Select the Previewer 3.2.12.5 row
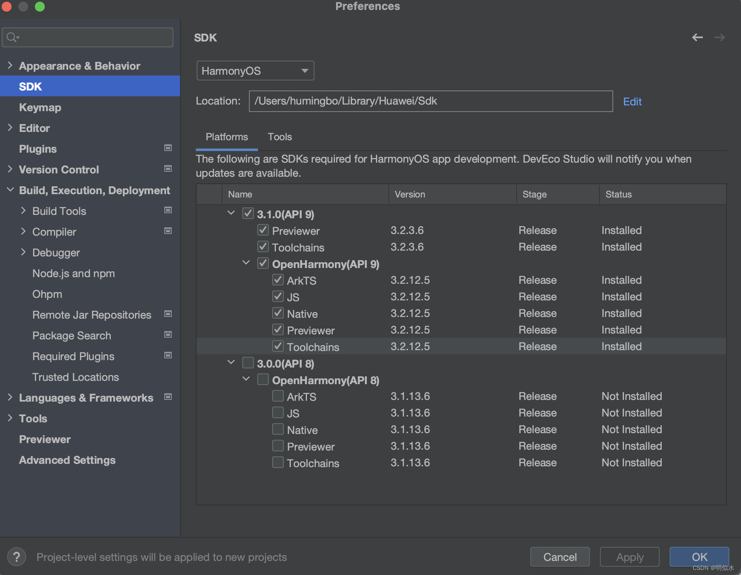This screenshot has width=741, height=575. 461,330
